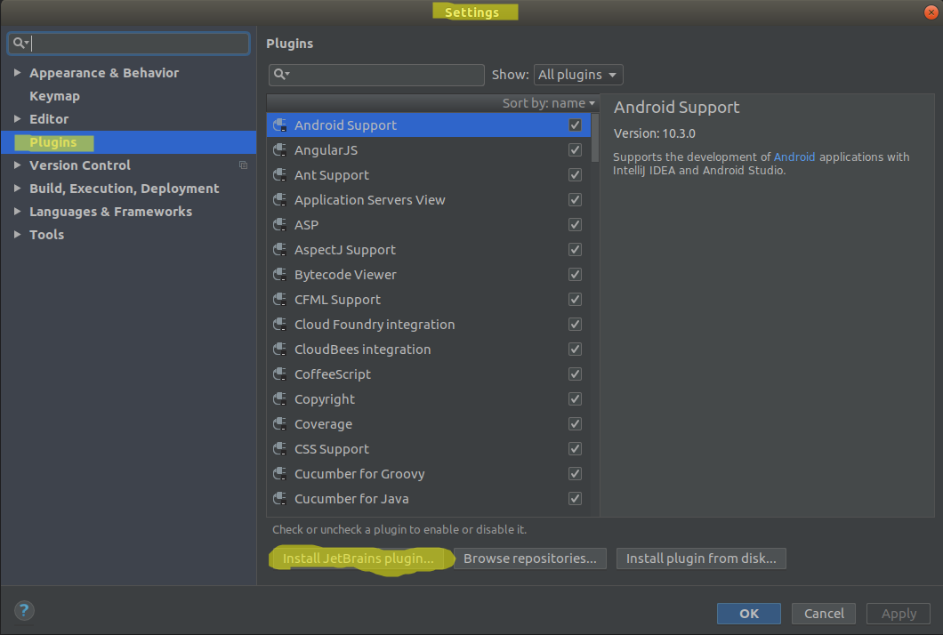Click the Version Control project-level icon
Viewport: 943px width, 635px height.
pyautogui.click(x=243, y=165)
